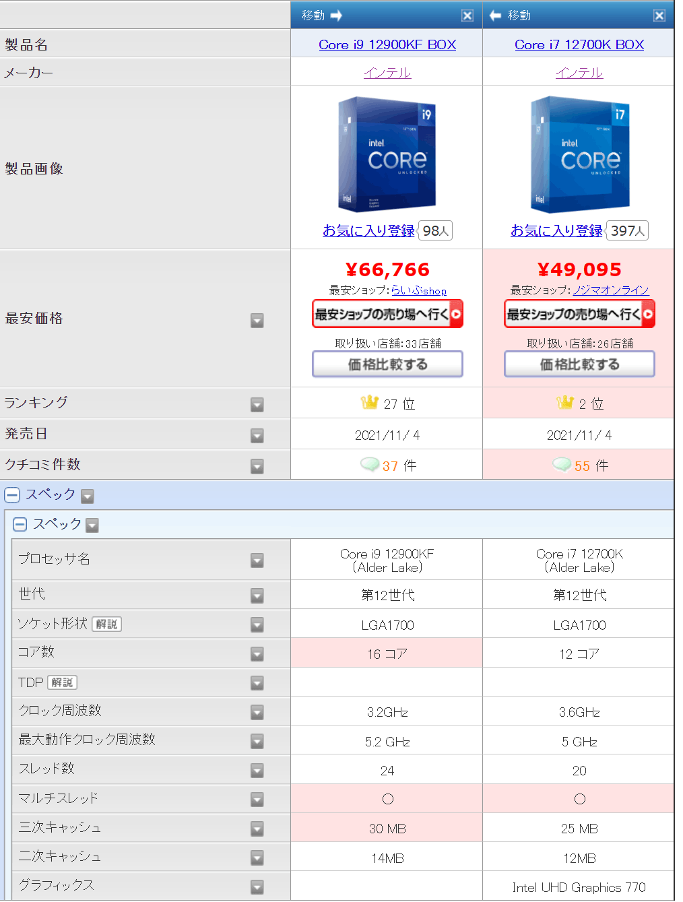
Task: Open dropdown arrow on クチコミ件数 row
Action: point(257,466)
